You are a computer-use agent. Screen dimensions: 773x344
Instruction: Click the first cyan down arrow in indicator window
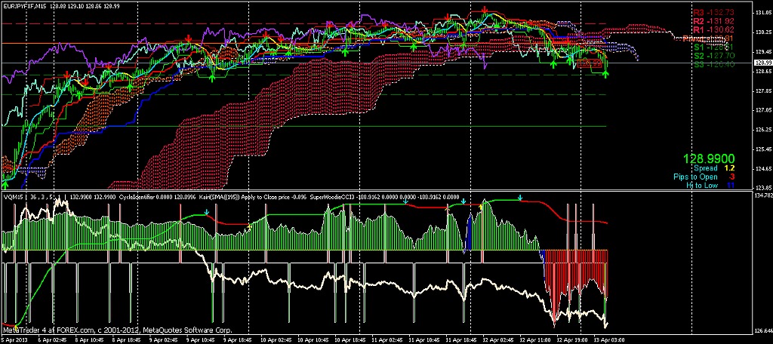(x=405, y=201)
